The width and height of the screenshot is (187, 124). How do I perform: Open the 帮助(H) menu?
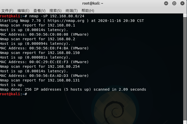click(88, 11)
